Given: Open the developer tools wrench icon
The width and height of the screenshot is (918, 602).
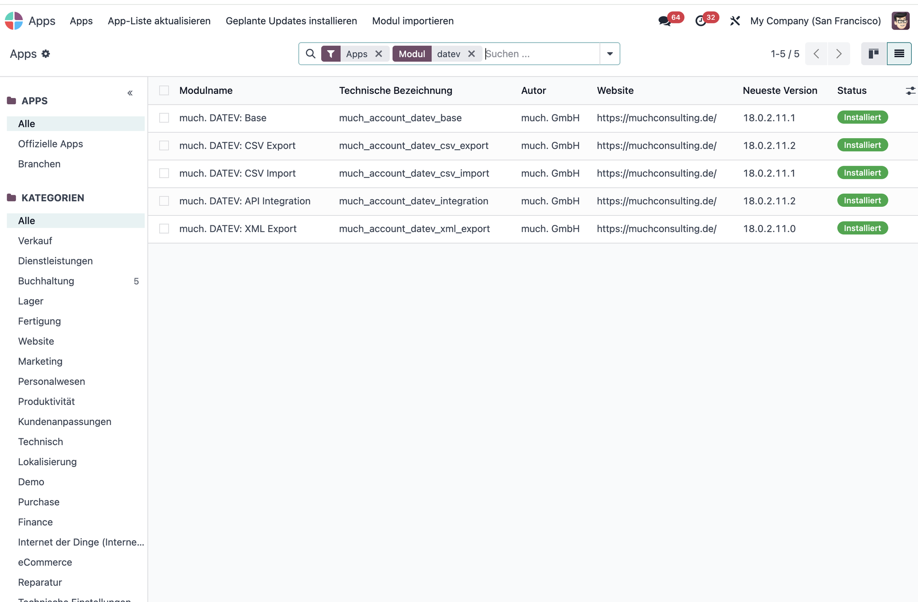Looking at the screenshot, I should click(x=735, y=21).
